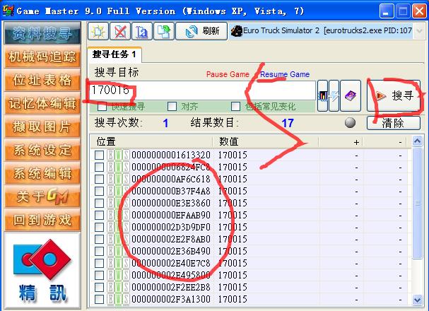Viewport: 429px width, 311px height.
Task: Click the purple book icon beside search field
Action: [x=351, y=91]
